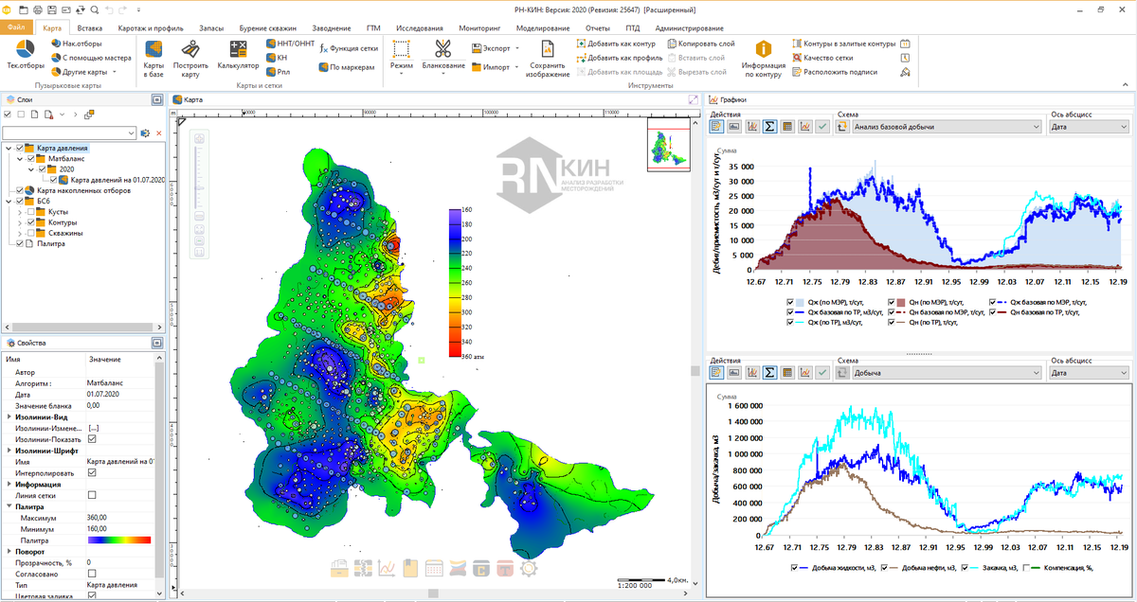Toggle Добыча нефти legend checkbox
Viewport: 1137px width, 602px height.
tap(885, 568)
